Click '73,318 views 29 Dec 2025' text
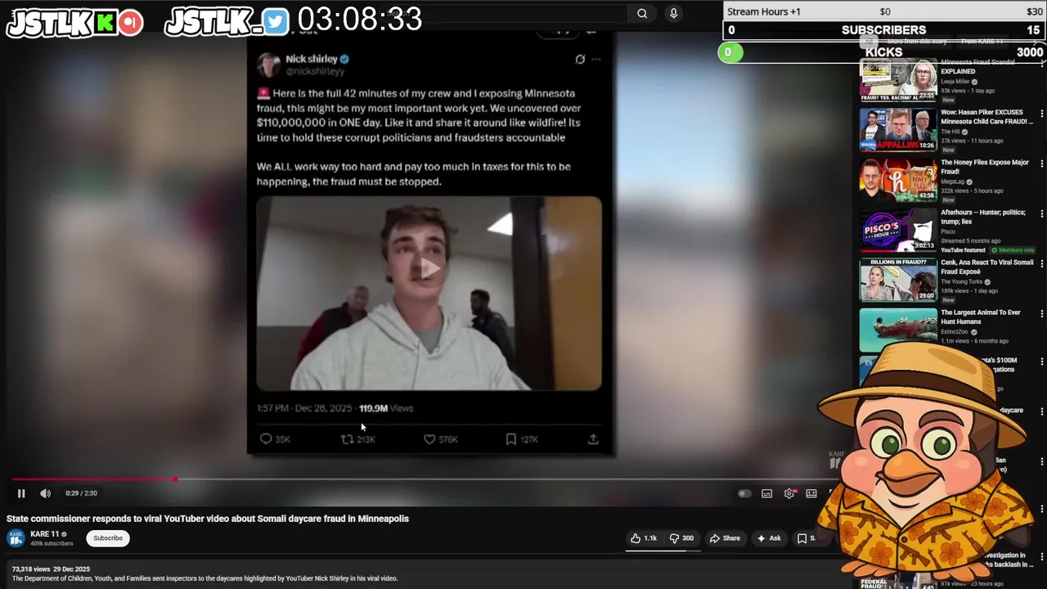This screenshot has height=589, width=1047. pos(51,569)
